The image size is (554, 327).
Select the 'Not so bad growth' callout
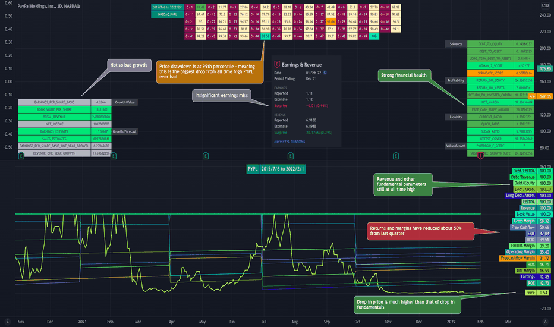pos(128,65)
